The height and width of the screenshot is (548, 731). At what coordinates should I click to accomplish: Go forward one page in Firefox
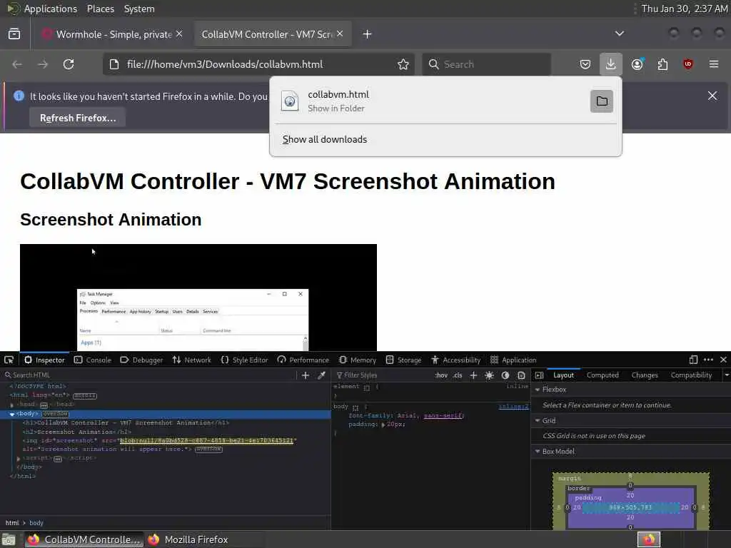point(43,64)
